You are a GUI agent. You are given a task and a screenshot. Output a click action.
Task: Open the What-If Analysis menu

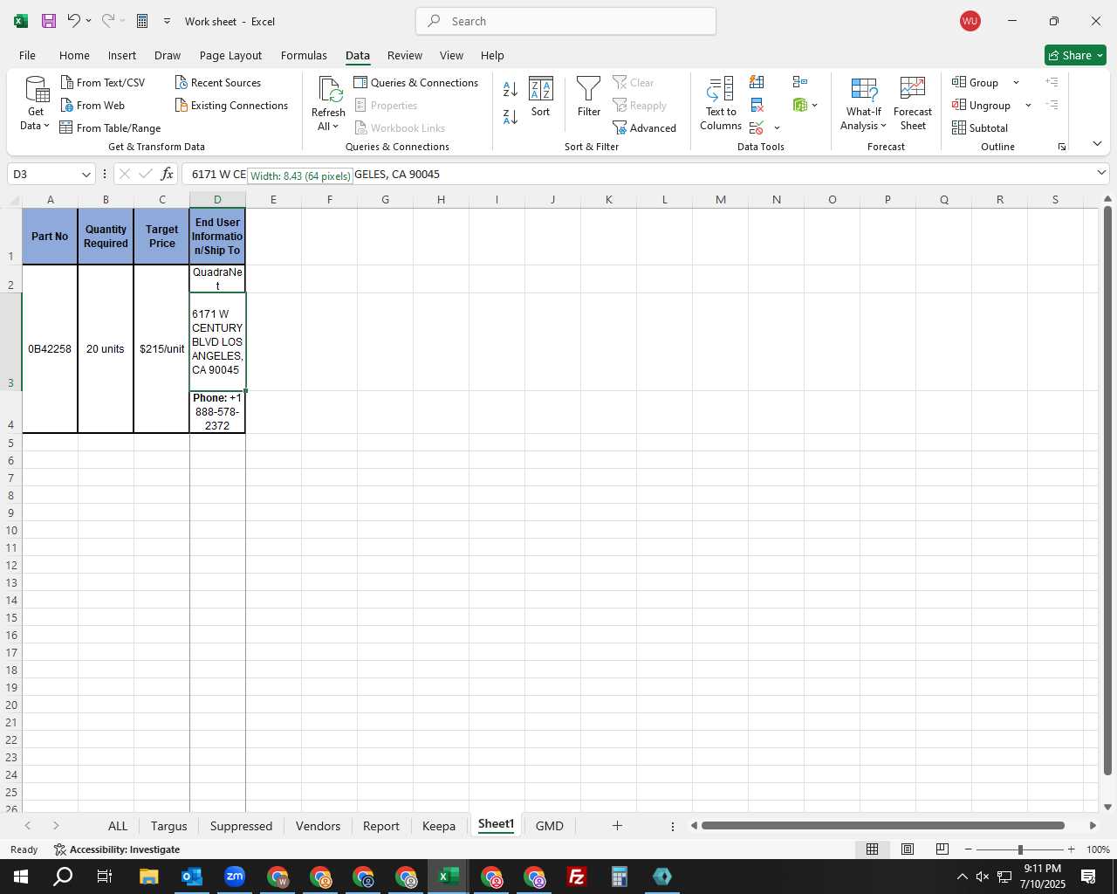click(863, 103)
